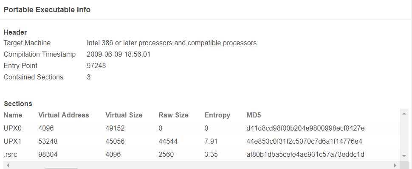Click the UPX1 MD5 hash 44e853c0...
The height and width of the screenshot is (169, 412).
[x=304, y=141]
